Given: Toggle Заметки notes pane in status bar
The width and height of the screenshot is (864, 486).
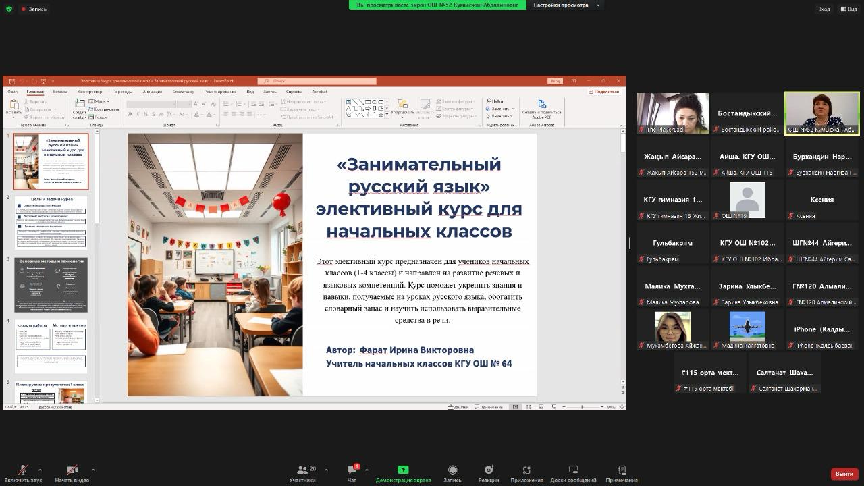Looking at the screenshot, I should 458,407.
